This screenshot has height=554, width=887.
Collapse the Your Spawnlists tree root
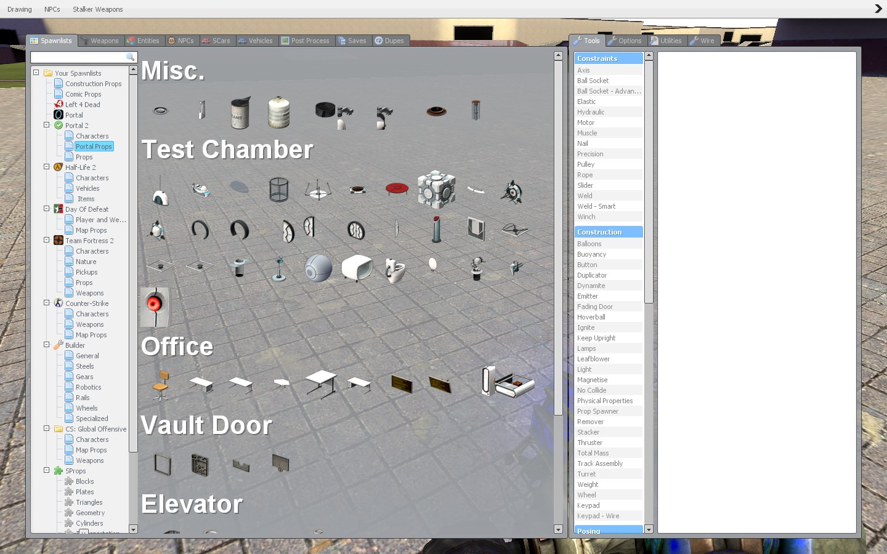pyautogui.click(x=36, y=73)
